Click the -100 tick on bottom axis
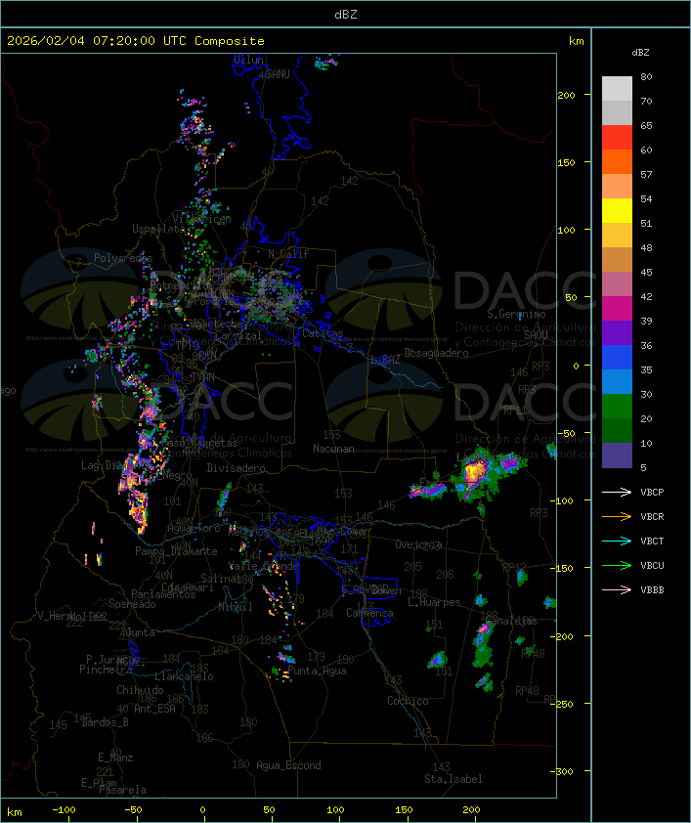691x823 pixels. coord(64,810)
